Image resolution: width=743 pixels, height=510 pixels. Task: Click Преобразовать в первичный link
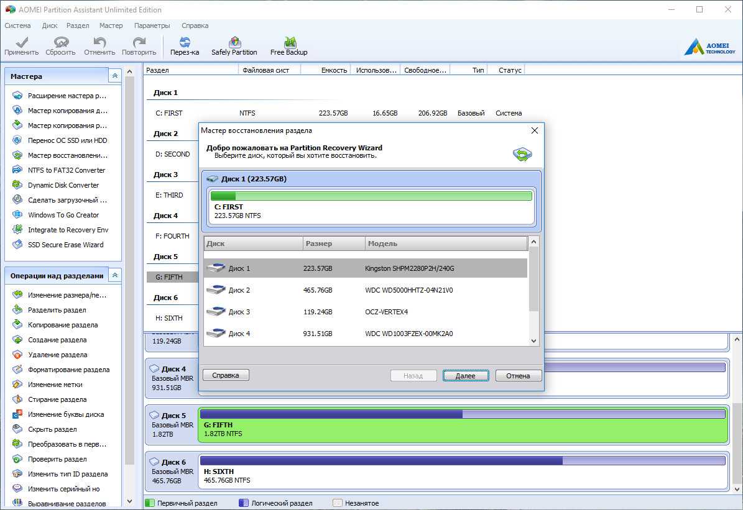point(67,444)
